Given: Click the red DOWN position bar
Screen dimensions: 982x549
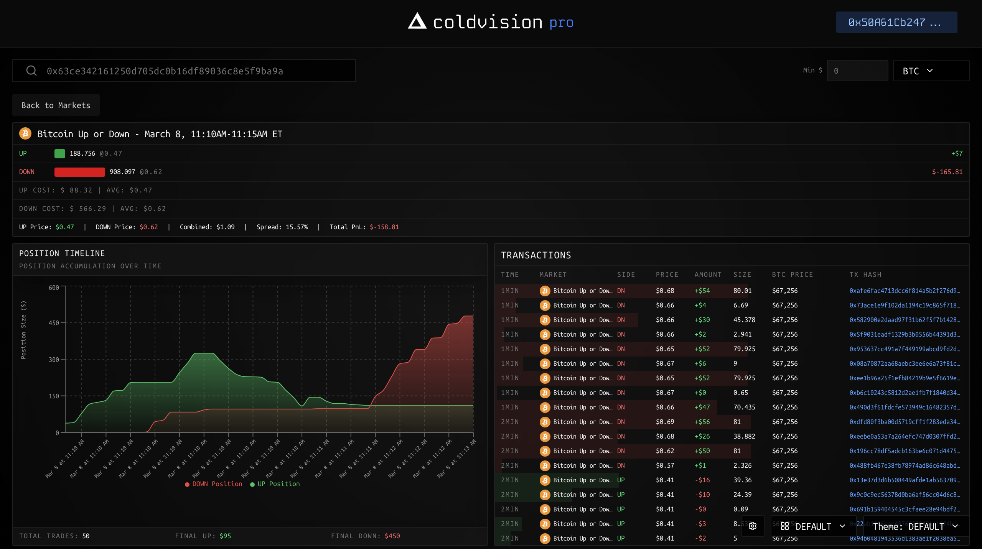Looking at the screenshot, I should pos(79,172).
